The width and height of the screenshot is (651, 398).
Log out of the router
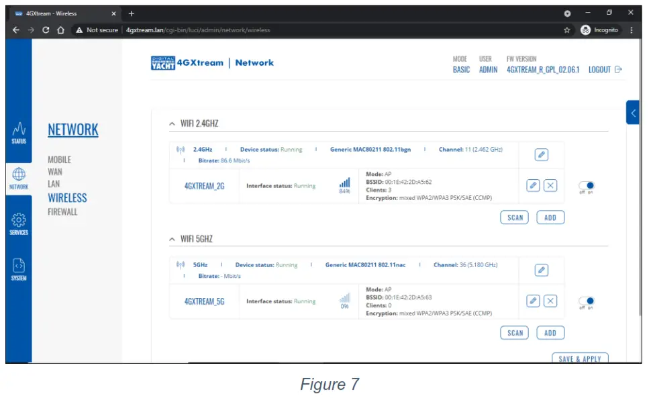coord(605,70)
